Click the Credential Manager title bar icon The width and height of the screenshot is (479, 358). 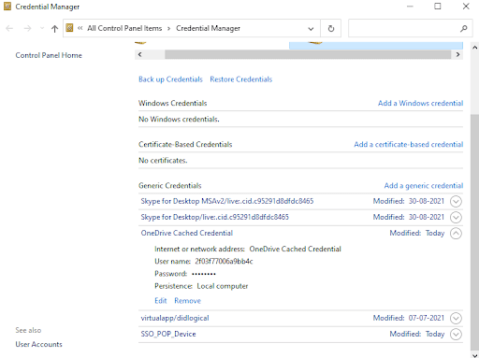click(7, 7)
